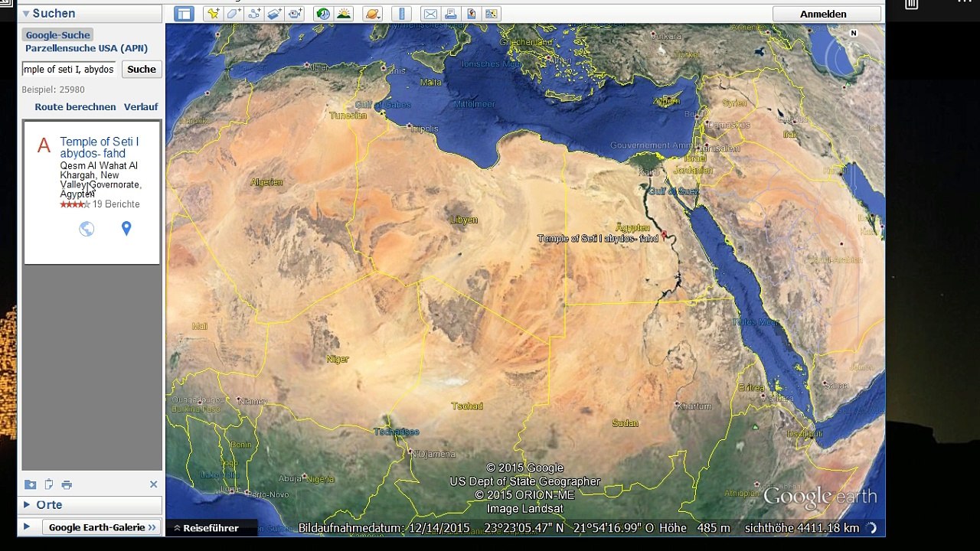Expand the Orte places panel
Image resolution: width=980 pixels, height=551 pixels.
point(27,505)
